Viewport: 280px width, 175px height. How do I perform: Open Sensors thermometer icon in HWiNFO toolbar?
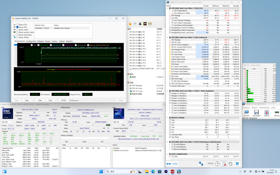click(267, 113)
